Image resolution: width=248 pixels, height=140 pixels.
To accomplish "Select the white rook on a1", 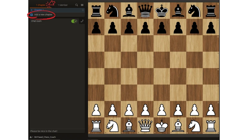I will coord(96,126).
